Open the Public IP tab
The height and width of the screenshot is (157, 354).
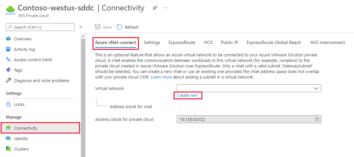pyautogui.click(x=229, y=42)
